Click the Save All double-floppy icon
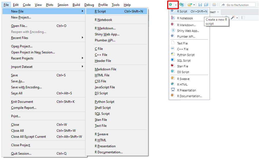 [206, 5]
